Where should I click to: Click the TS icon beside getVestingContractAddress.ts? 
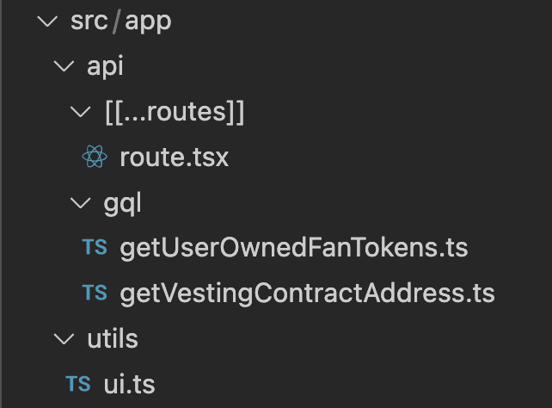95,293
